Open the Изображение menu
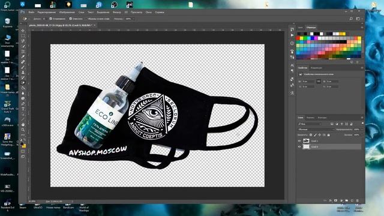The width and height of the screenshot is (384, 216). tap(67, 12)
